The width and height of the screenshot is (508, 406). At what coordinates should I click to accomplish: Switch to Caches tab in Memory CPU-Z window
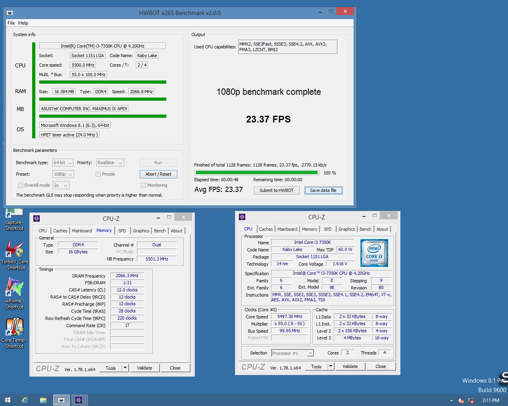pyautogui.click(x=60, y=231)
